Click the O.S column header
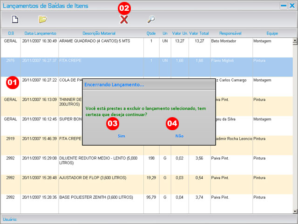298x224 pixels. [10, 34]
